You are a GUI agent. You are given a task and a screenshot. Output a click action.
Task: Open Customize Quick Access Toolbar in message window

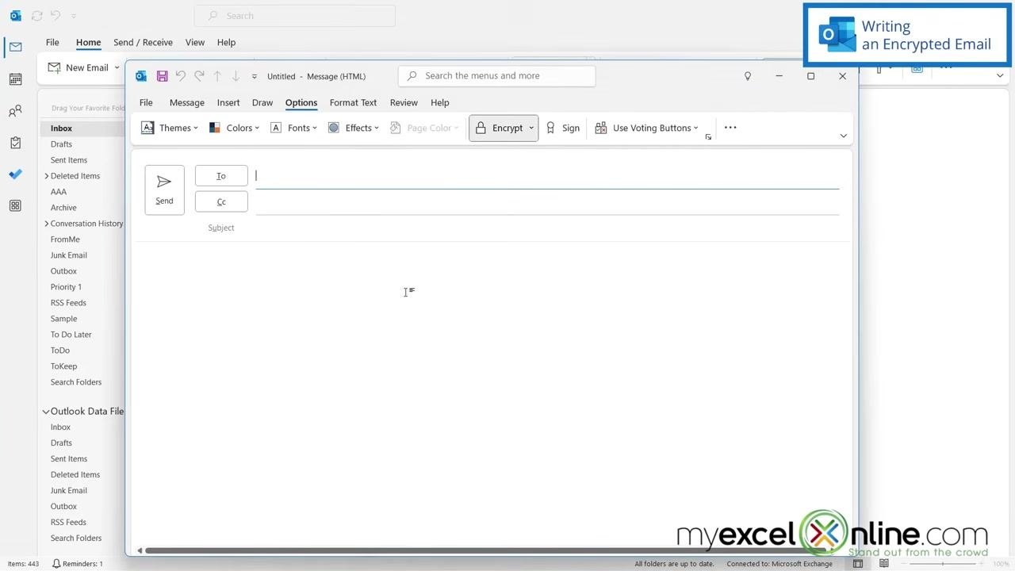pyautogui.click(x=255, y=76)
